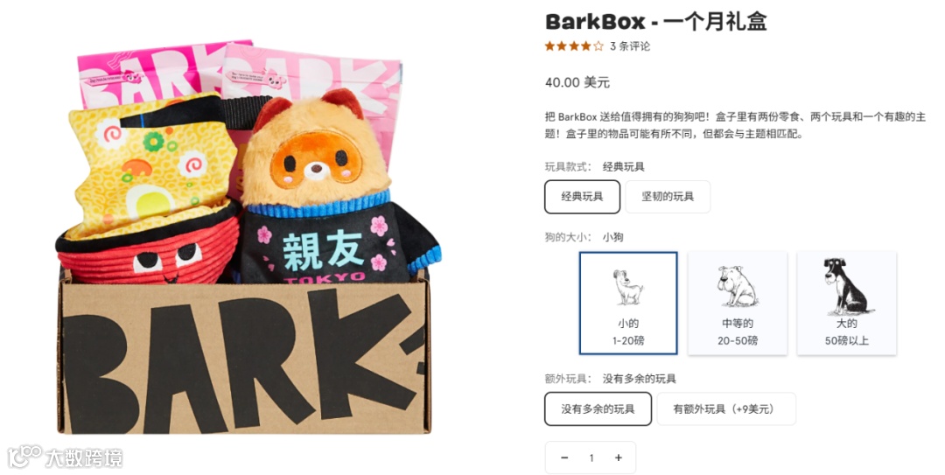Decrease quantity with minus icon

(564, 458)
